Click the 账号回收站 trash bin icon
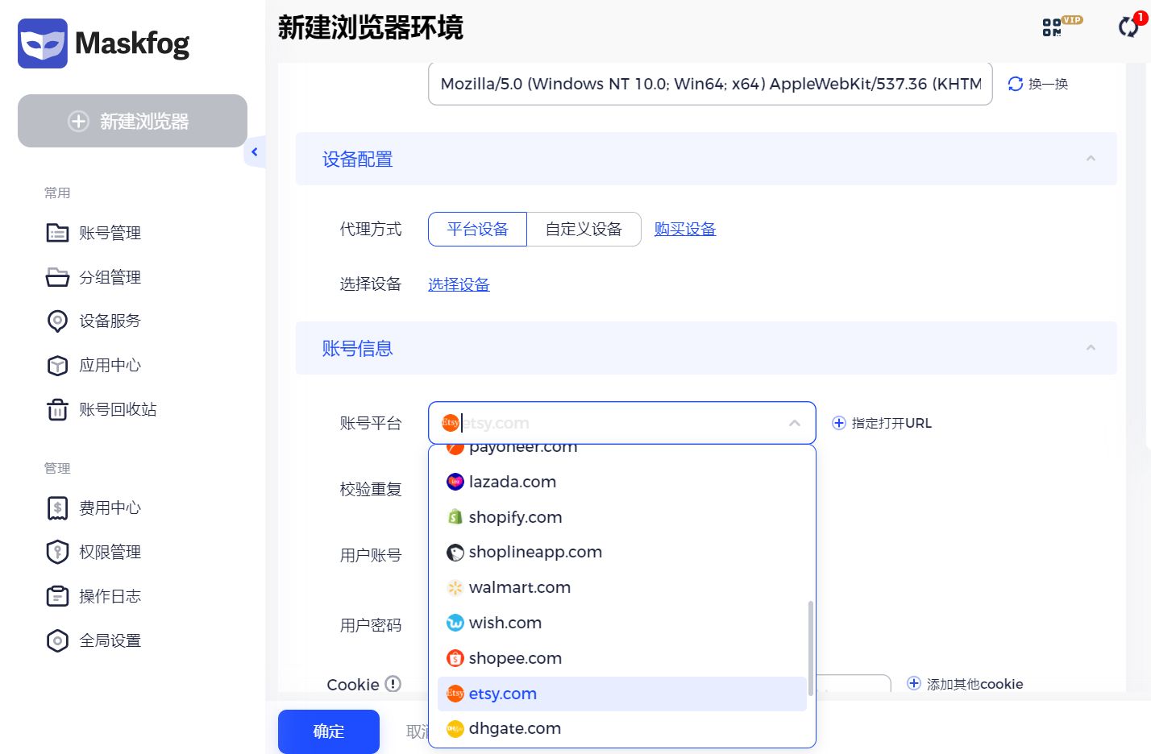1151x754 pixels. coord(57,409)
